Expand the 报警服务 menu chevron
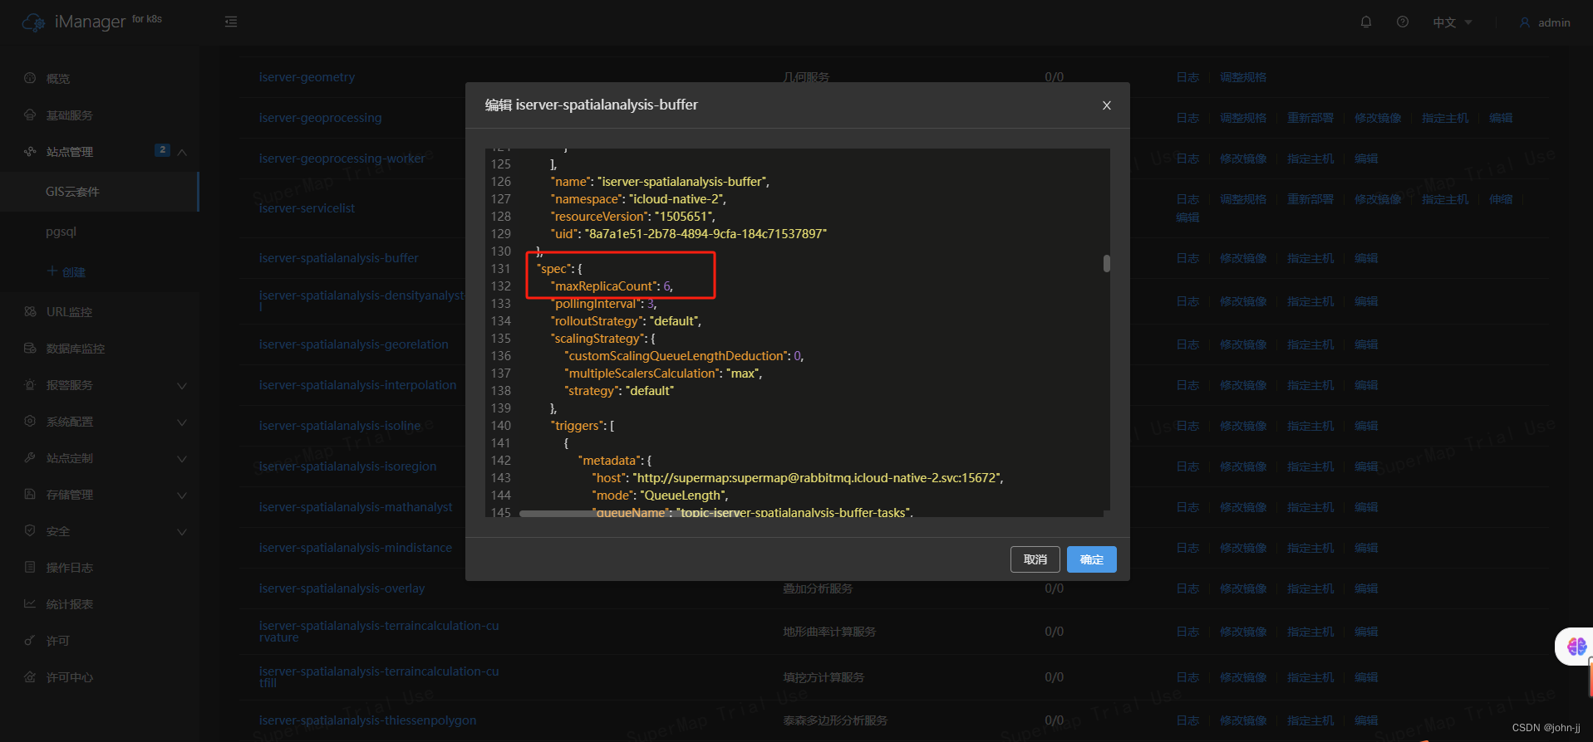Screen dimensions: 1593x742 click(x=182, y=386)
